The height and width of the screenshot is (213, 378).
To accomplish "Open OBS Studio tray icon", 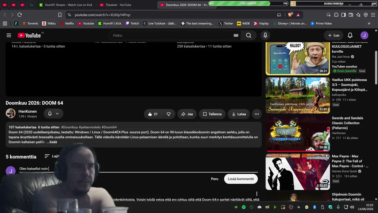I will (291, 207).
